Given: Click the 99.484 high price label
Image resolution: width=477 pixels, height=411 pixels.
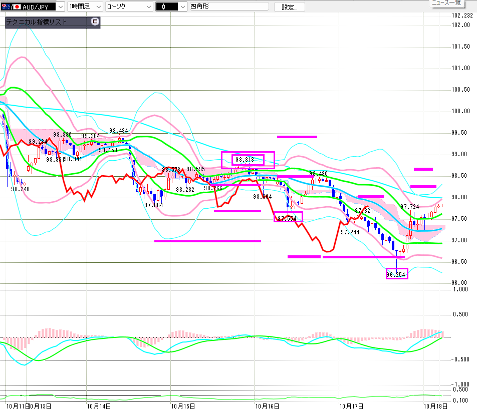Looking at the screenshot, I should click(120, 131).
